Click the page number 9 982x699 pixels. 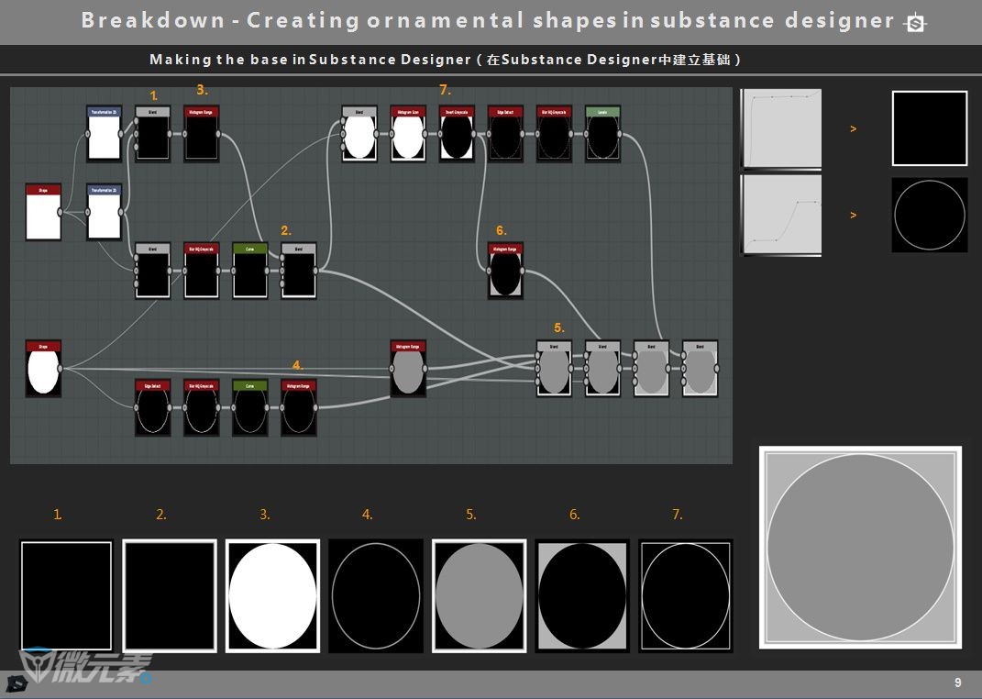957,682
